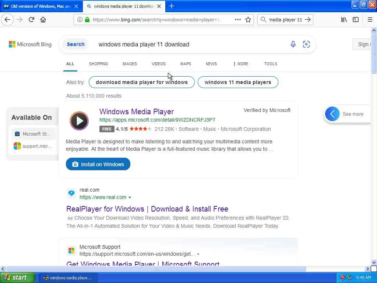This screenshot has width=377, height=283.
Task: Switch to IMAGES results
Action: coord(130,64)
